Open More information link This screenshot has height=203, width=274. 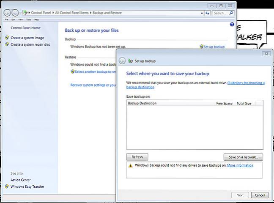[x=240, y=165]
